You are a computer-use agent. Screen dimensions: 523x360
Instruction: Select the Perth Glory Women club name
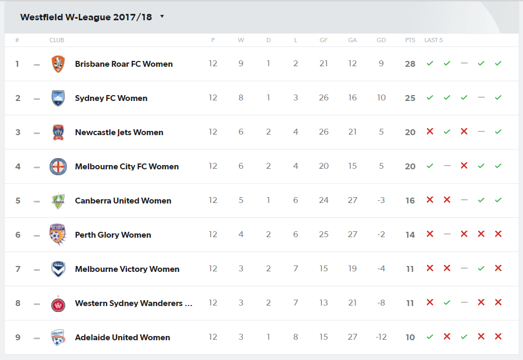113,235
